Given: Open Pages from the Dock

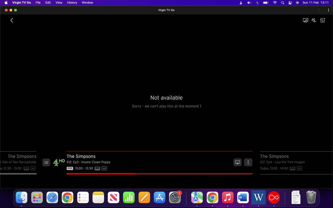Looking at the screenshot, I should (144, 197).
